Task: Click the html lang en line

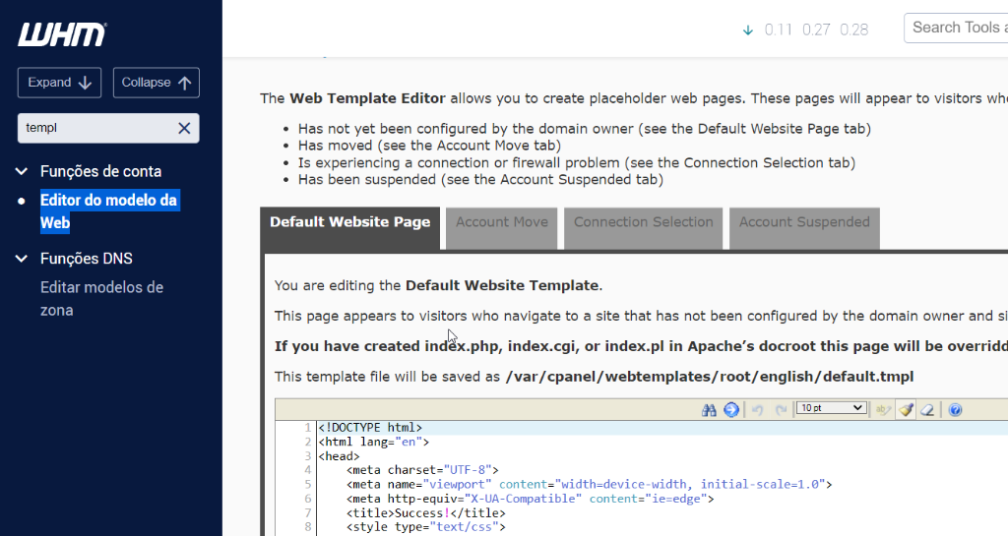Action: tap(373, 442)
